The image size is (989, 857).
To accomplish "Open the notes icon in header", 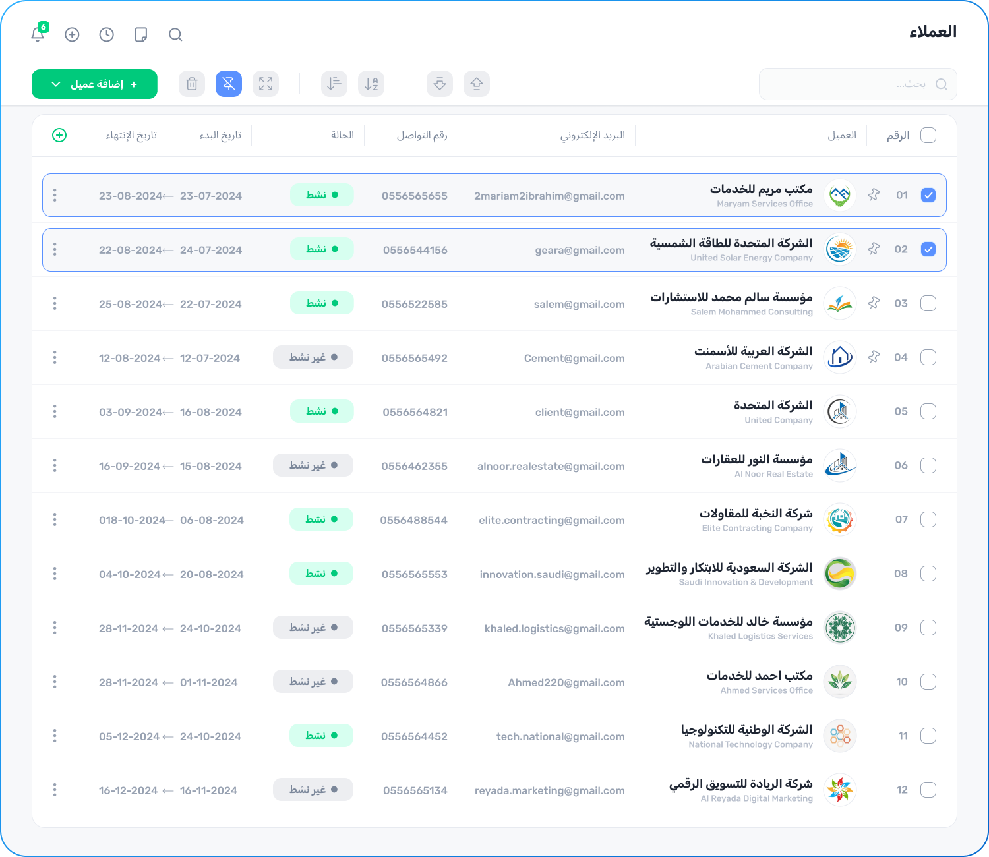I will pyautogui.click(x=141, y=34).
